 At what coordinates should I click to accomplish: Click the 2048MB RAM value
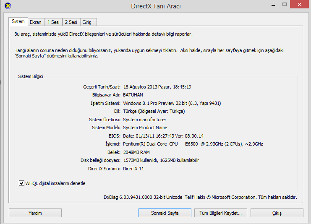pyautogui.click(x=136, y=152)
